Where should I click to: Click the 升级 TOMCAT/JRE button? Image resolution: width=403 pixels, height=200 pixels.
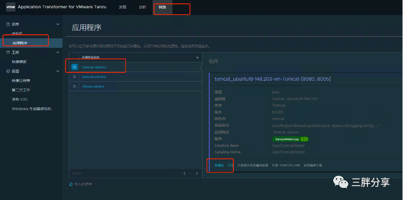pos(286,165)
